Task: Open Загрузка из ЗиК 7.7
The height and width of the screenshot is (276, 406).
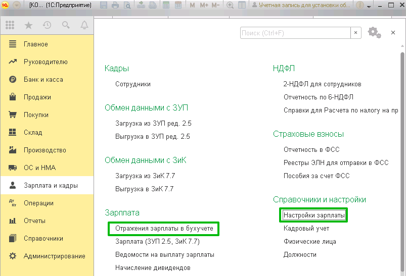Action: [145, 176]
